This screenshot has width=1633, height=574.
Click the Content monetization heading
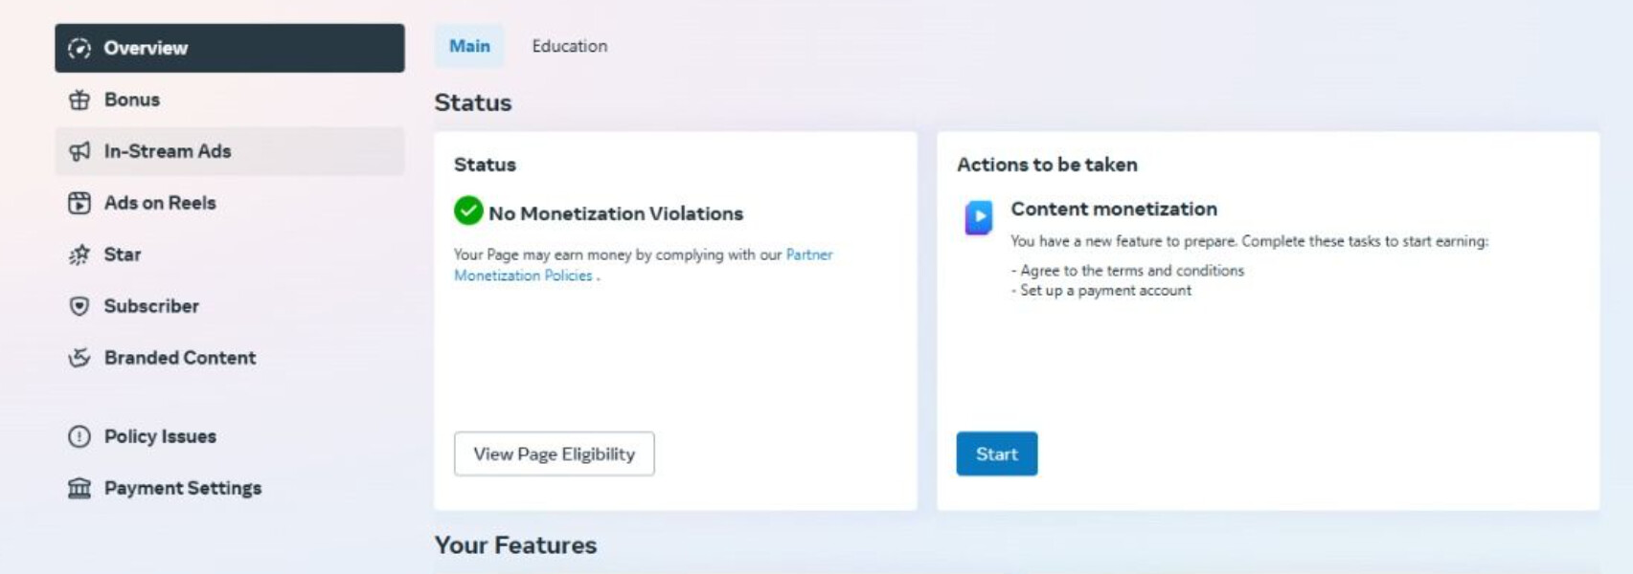coord(1114,209)
